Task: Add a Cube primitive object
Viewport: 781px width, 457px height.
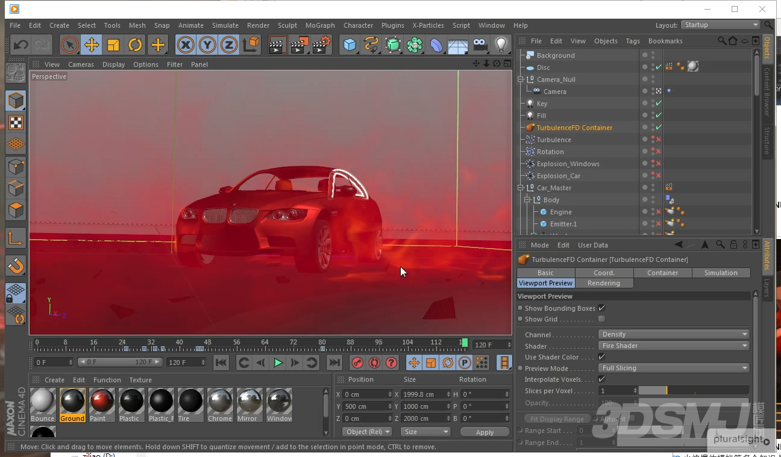Action: 349,45
